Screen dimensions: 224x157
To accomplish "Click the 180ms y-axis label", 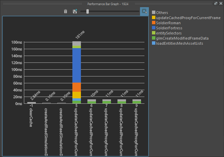I will [17, 42].
